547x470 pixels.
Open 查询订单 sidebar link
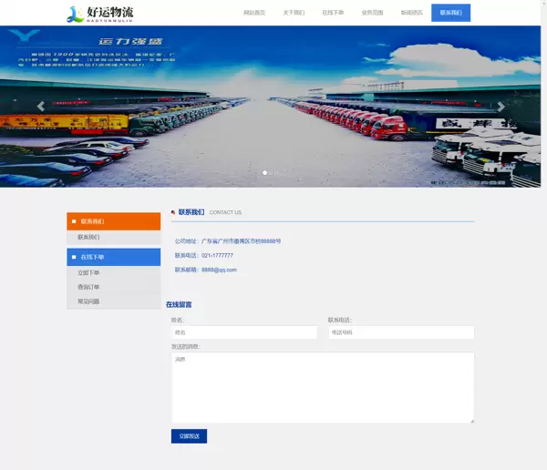[89, 287]
